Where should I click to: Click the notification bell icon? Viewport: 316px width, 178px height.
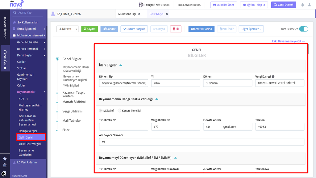coord(302,5)
